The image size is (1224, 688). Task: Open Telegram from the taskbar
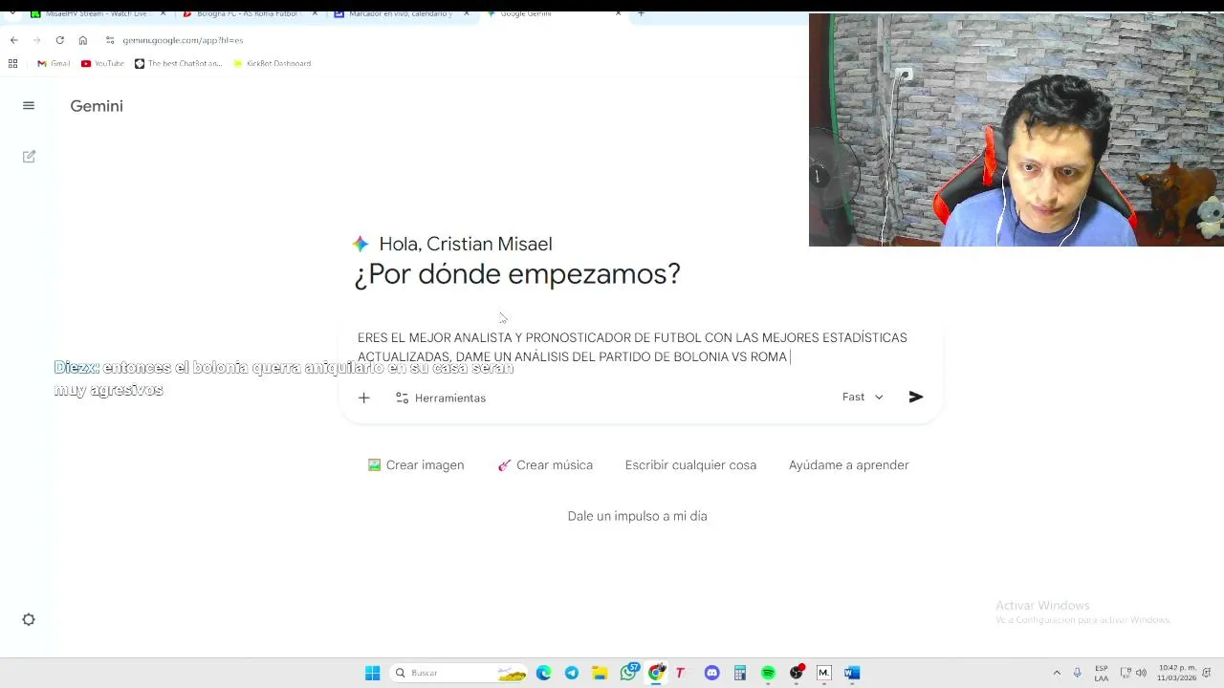(572, 673)
